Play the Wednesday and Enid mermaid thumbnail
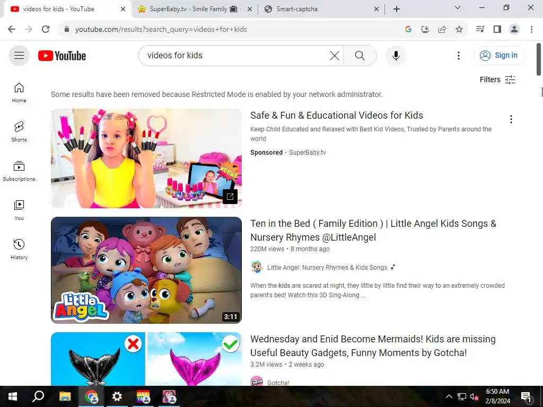The image size is (543, 407). 146,359
